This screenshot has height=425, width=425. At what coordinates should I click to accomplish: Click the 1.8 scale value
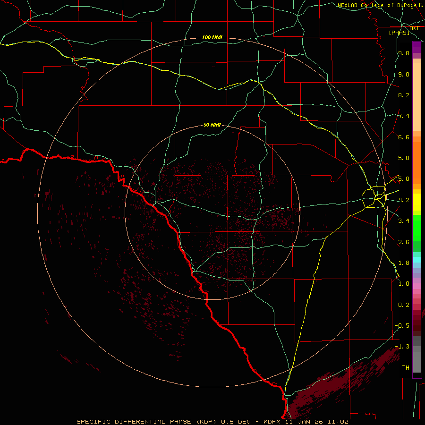[404, 263]
